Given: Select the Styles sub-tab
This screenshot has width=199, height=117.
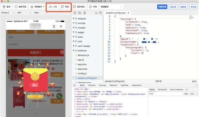Looking at the screenshot, I should point(152,89).
